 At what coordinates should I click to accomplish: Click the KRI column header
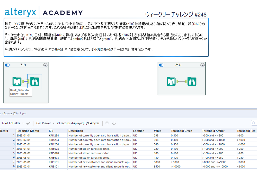point(58,131)
